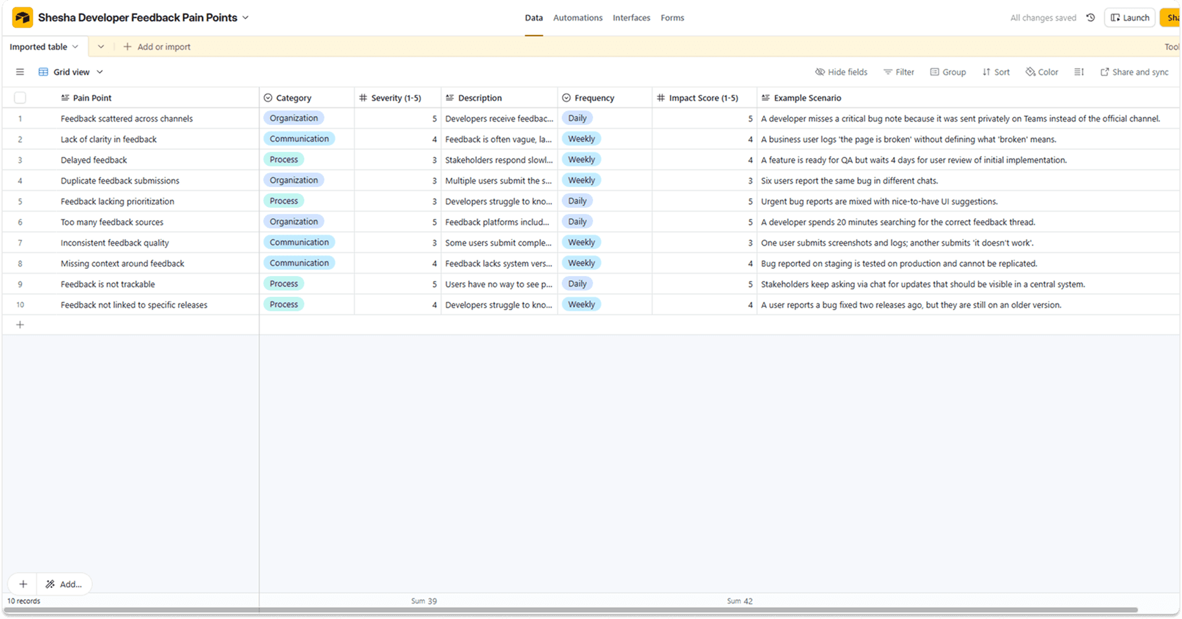
Task: Click the Category column header
Action: tap(307, 98)
